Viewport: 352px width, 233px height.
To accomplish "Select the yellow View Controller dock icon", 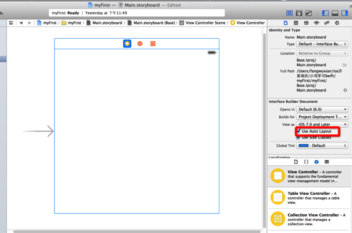I will coord(127,43).
